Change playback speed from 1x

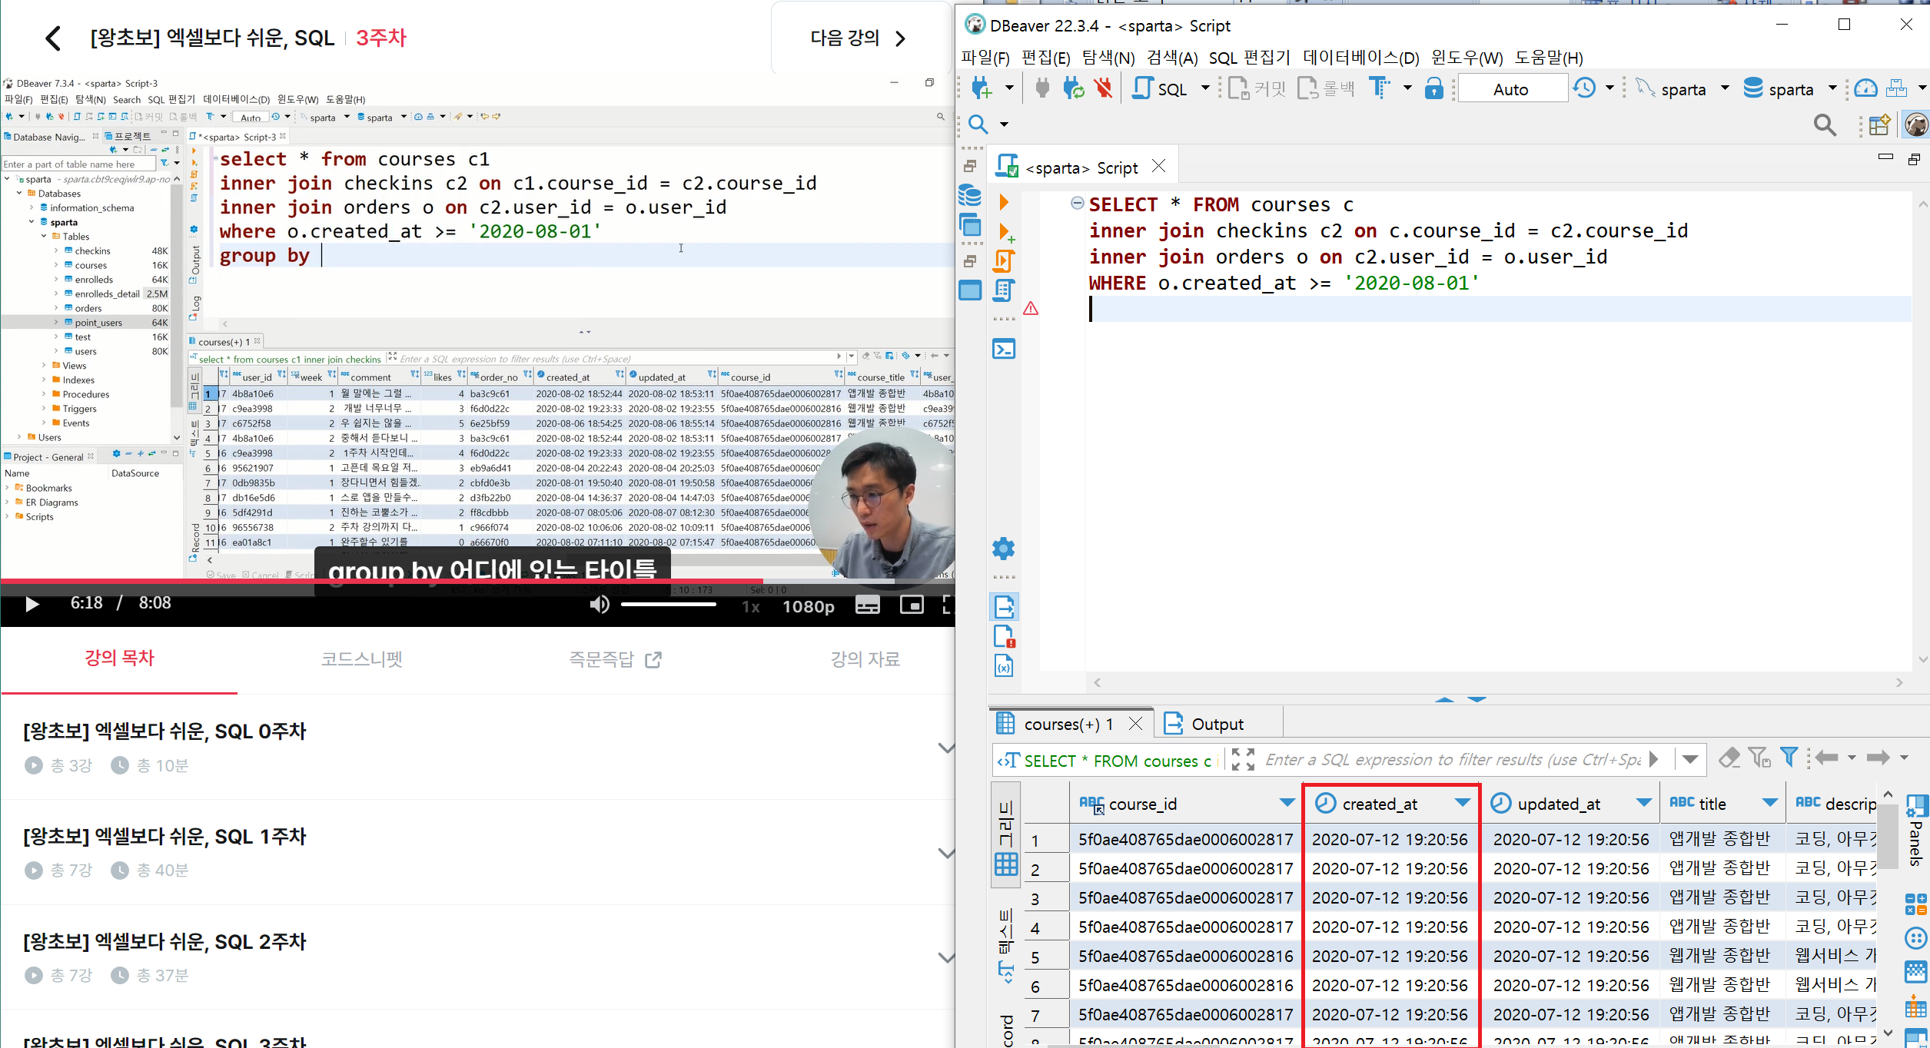[x=751, y=606]
